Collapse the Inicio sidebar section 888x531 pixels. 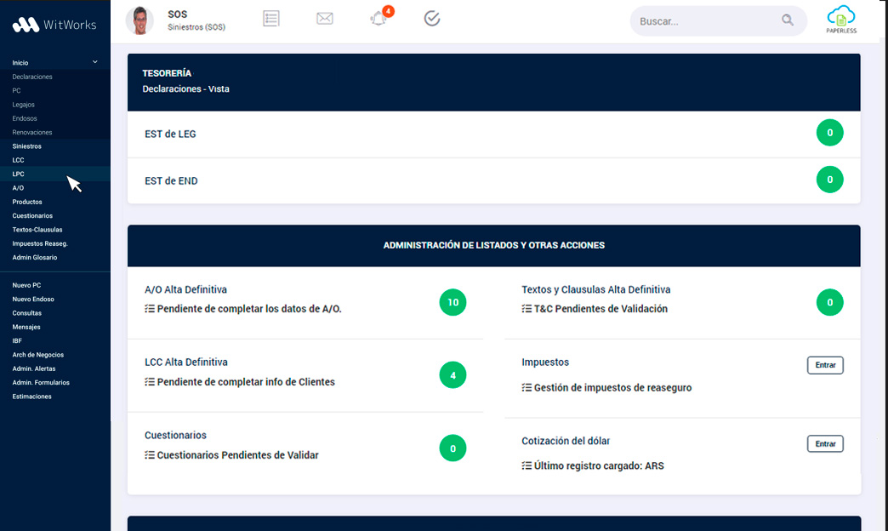94,62
